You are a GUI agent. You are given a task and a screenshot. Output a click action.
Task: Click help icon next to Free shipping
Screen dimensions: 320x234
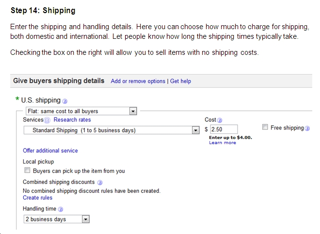(x=307, y=128)
